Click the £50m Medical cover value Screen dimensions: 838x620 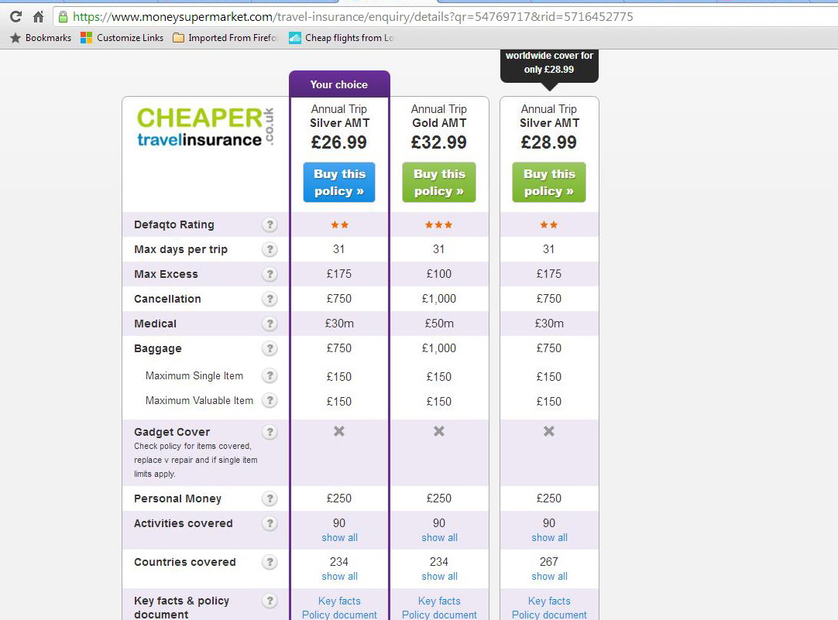pyautogui.click(x=439, y=324)
